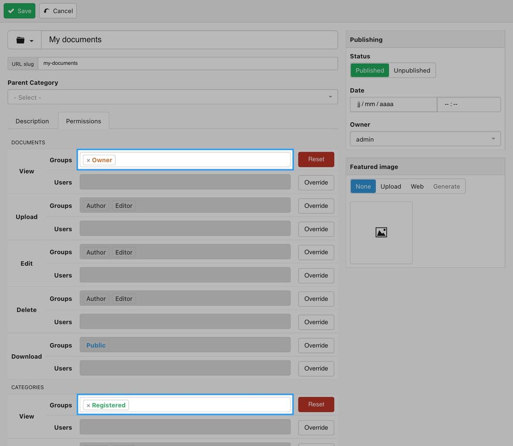The image size is (513, 446).
Task: Choose Web for featured image source
Action: [417, 187]
